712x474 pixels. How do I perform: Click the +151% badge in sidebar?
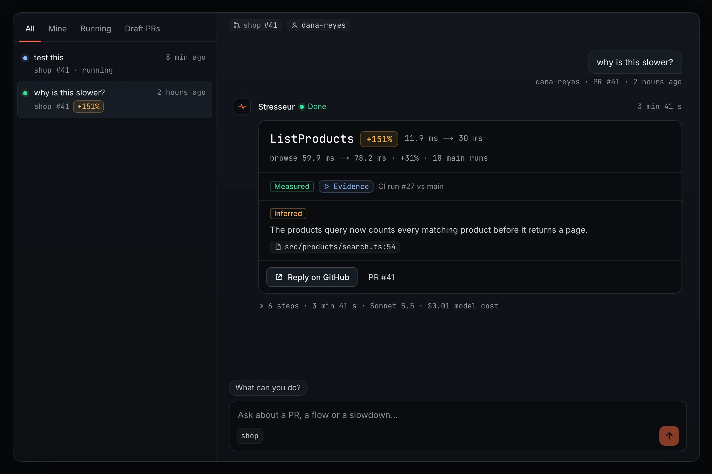[x=88, y=106]
